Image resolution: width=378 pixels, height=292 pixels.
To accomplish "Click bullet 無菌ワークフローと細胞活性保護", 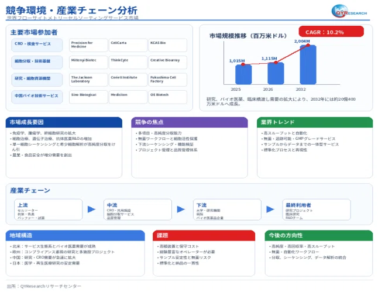I will coord(166,139).
